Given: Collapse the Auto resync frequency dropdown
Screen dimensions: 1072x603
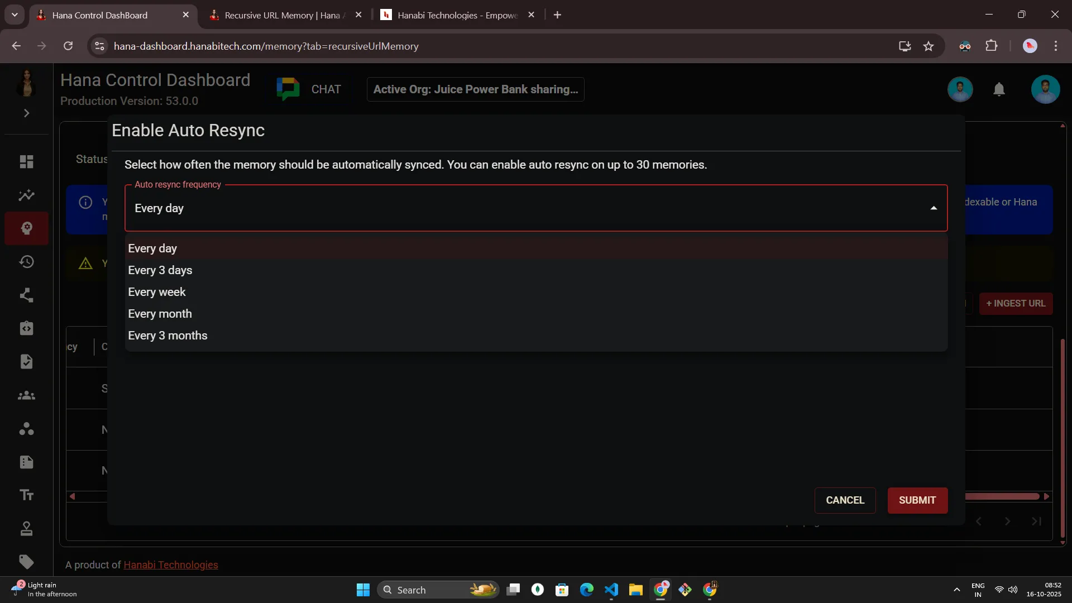Looking at the screenshot, I should click(933, 208).
